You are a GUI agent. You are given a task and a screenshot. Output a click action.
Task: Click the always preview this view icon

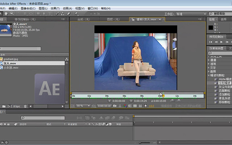(x=72, y=106)
